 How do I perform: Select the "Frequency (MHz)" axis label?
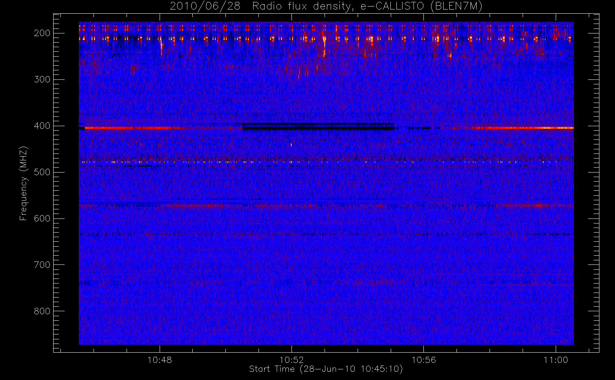pos(24,183)
